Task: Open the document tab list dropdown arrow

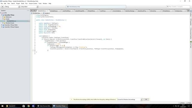Action: [x=188, y=11]
